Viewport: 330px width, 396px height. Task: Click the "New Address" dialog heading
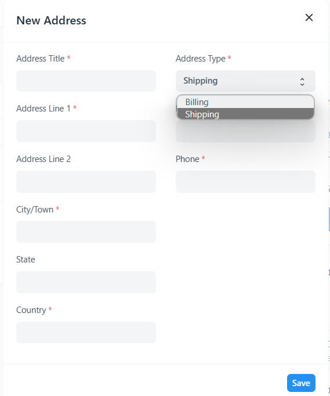pos(51,20)
